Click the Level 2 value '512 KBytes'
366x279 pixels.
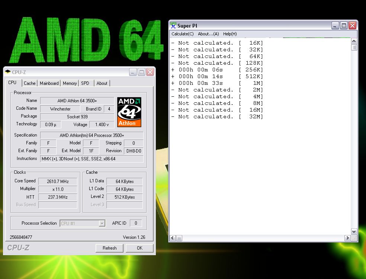pyautogui.click(x=125, y=197)
